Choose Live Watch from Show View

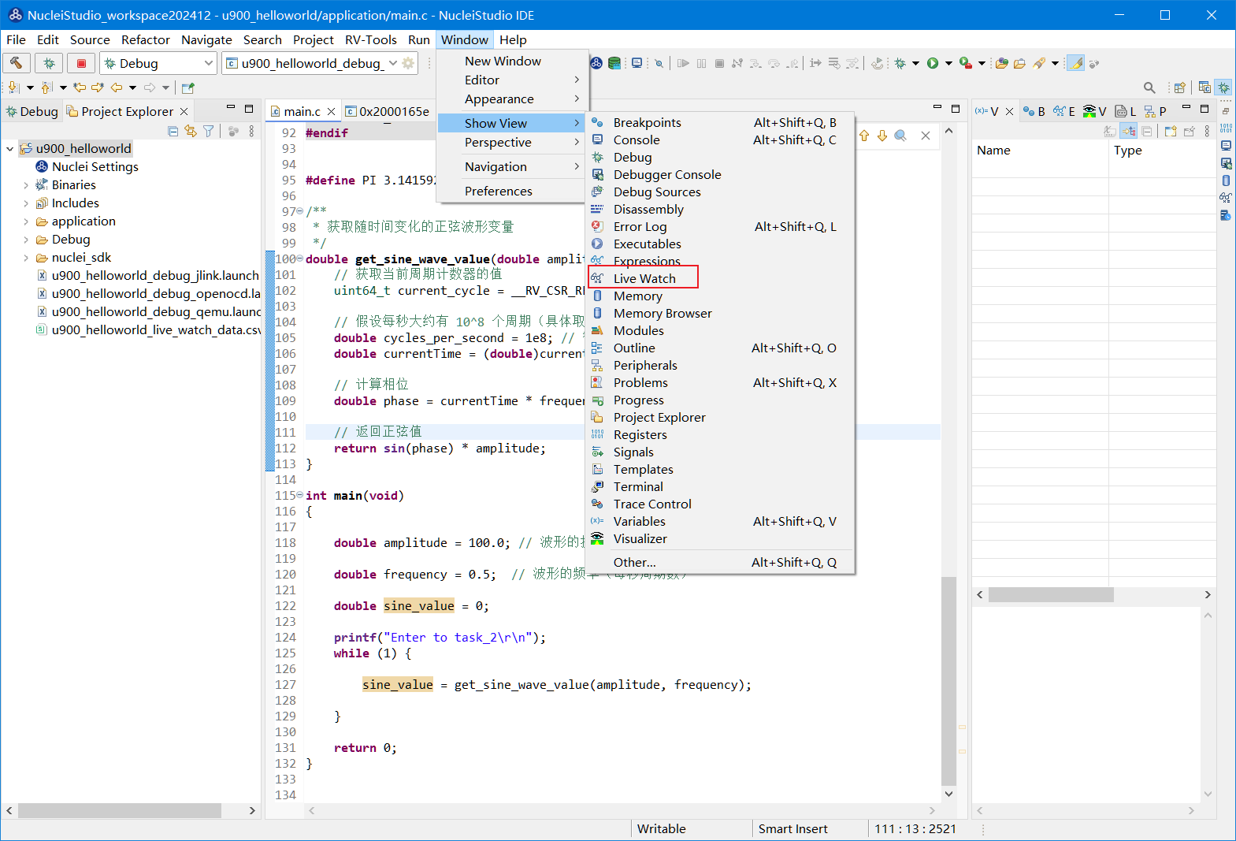pyautogui.click(x=643, y=278)
